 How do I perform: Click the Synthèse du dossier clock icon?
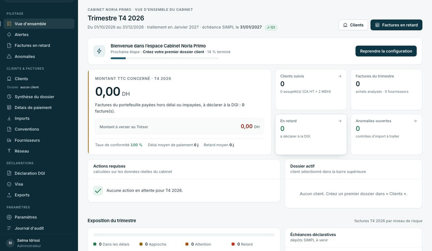point(9,97)
